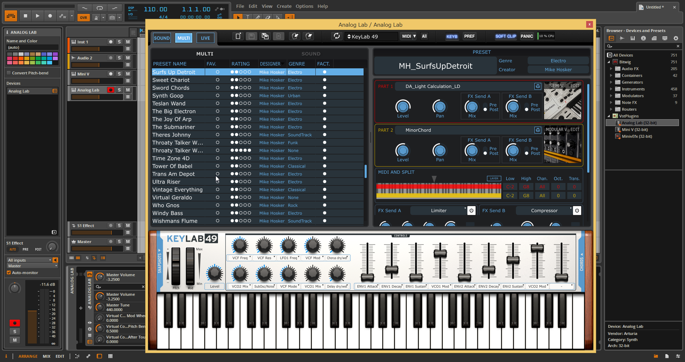
Task: Click the Save preset disk icon
Action: (x=252, y=36)
